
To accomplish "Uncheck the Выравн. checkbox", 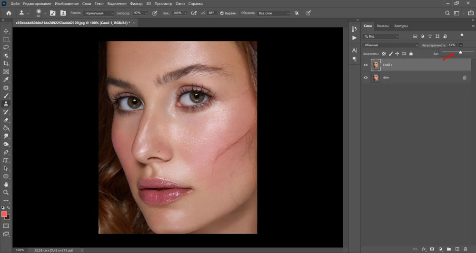I will 222,13.
